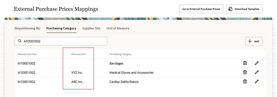
Task: Delete the Medical Gloves and Accessories row
Action: [245, 72]
